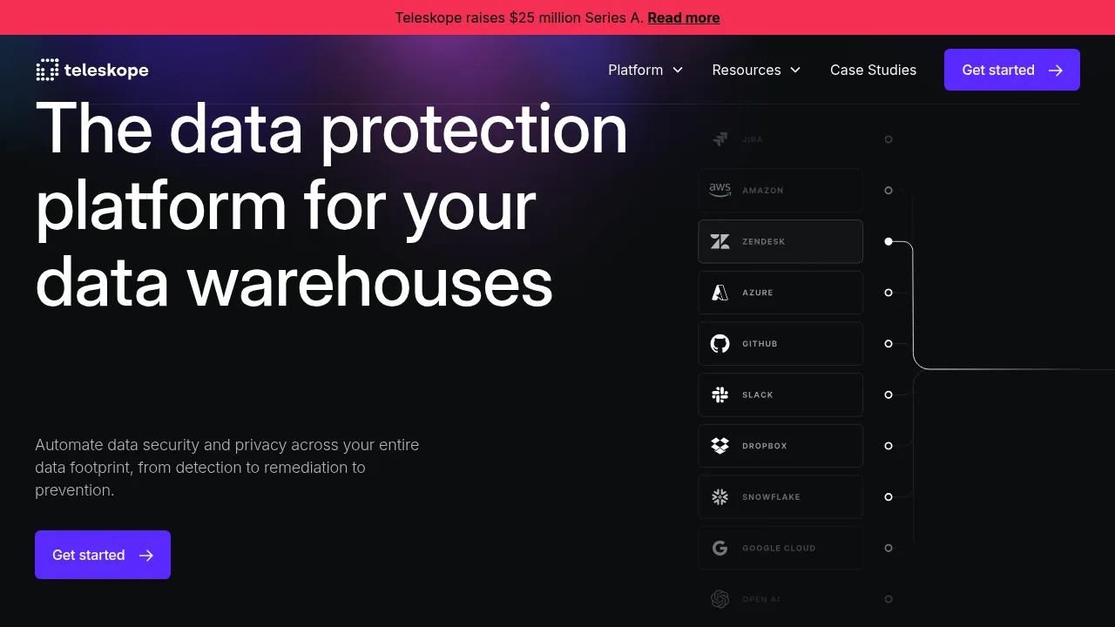Click the Azure logo icon
This screenshot has height=627, width=1115.
coord(720,293)
